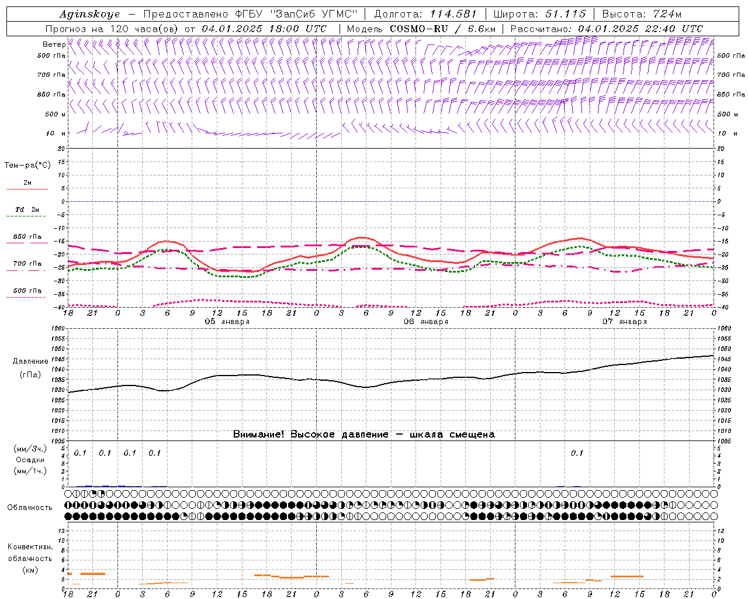Screen dimensions: 748x599
Task: Click the (мм/1ч.) precipitation unit label
Action: click(30, 471)
